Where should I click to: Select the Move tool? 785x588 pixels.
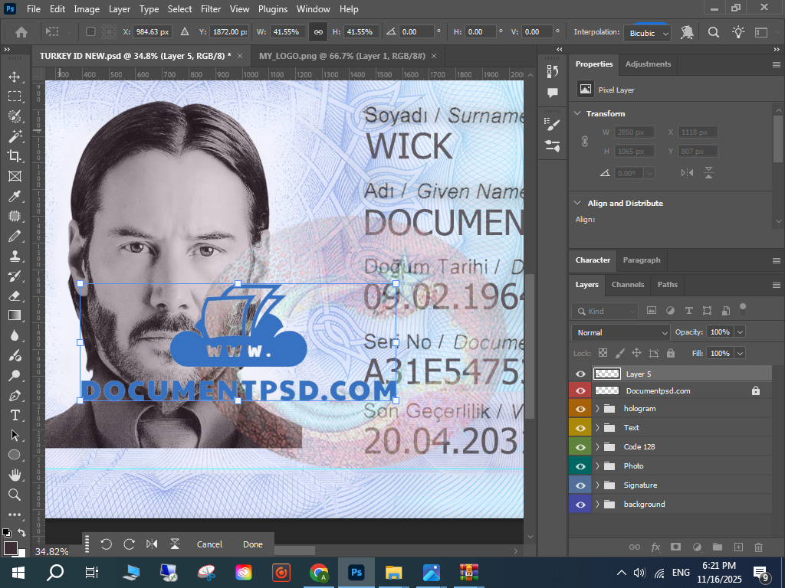[x=15, y=77]
